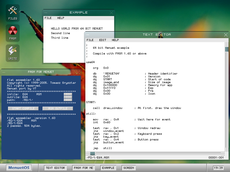Close the FASM FOR MENUET window
The height and width of the screenshot is (172, 230).
point(78,72)
